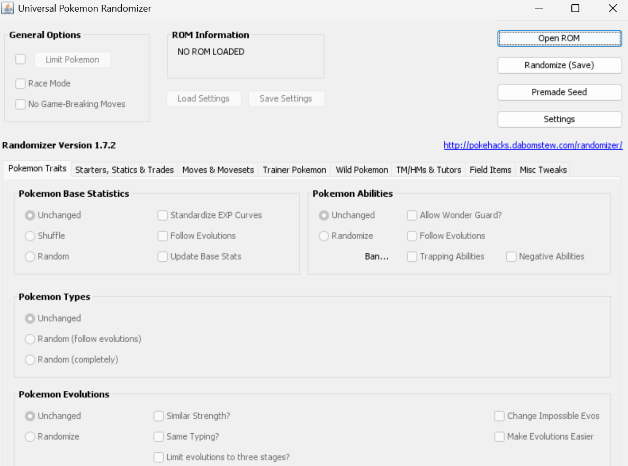The height and width of the screenshot is (466, 628).
Task: Select Unchanged under Pokemon Base Statistics
Action: pos(30,216)
